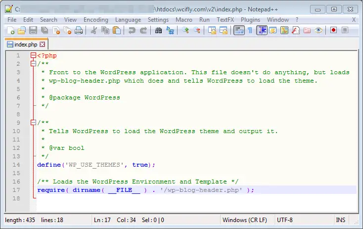Cut selection using the scissors icon
The height and width of the screenshot is (229, 363).
click(94, 30)
